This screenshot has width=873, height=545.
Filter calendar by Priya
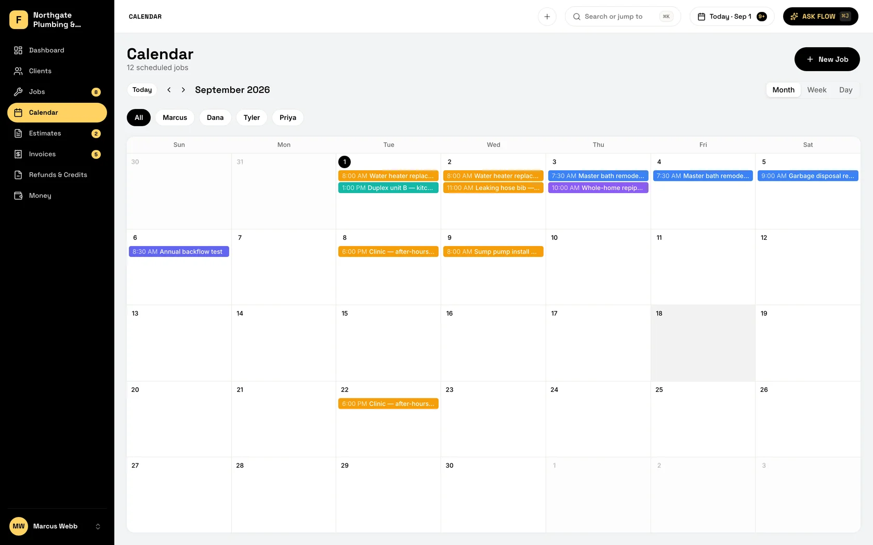288,118
